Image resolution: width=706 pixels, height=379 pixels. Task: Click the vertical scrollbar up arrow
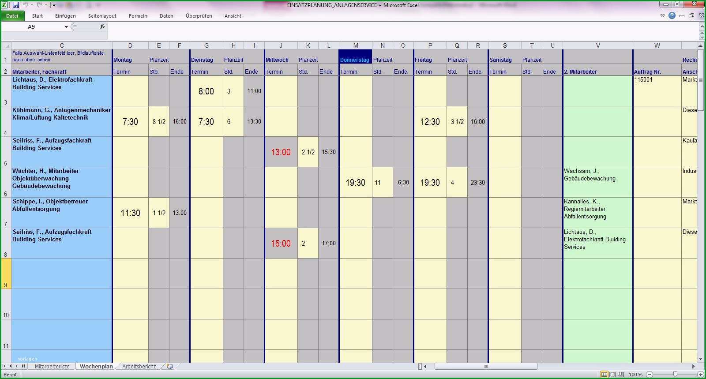(701, 46)
